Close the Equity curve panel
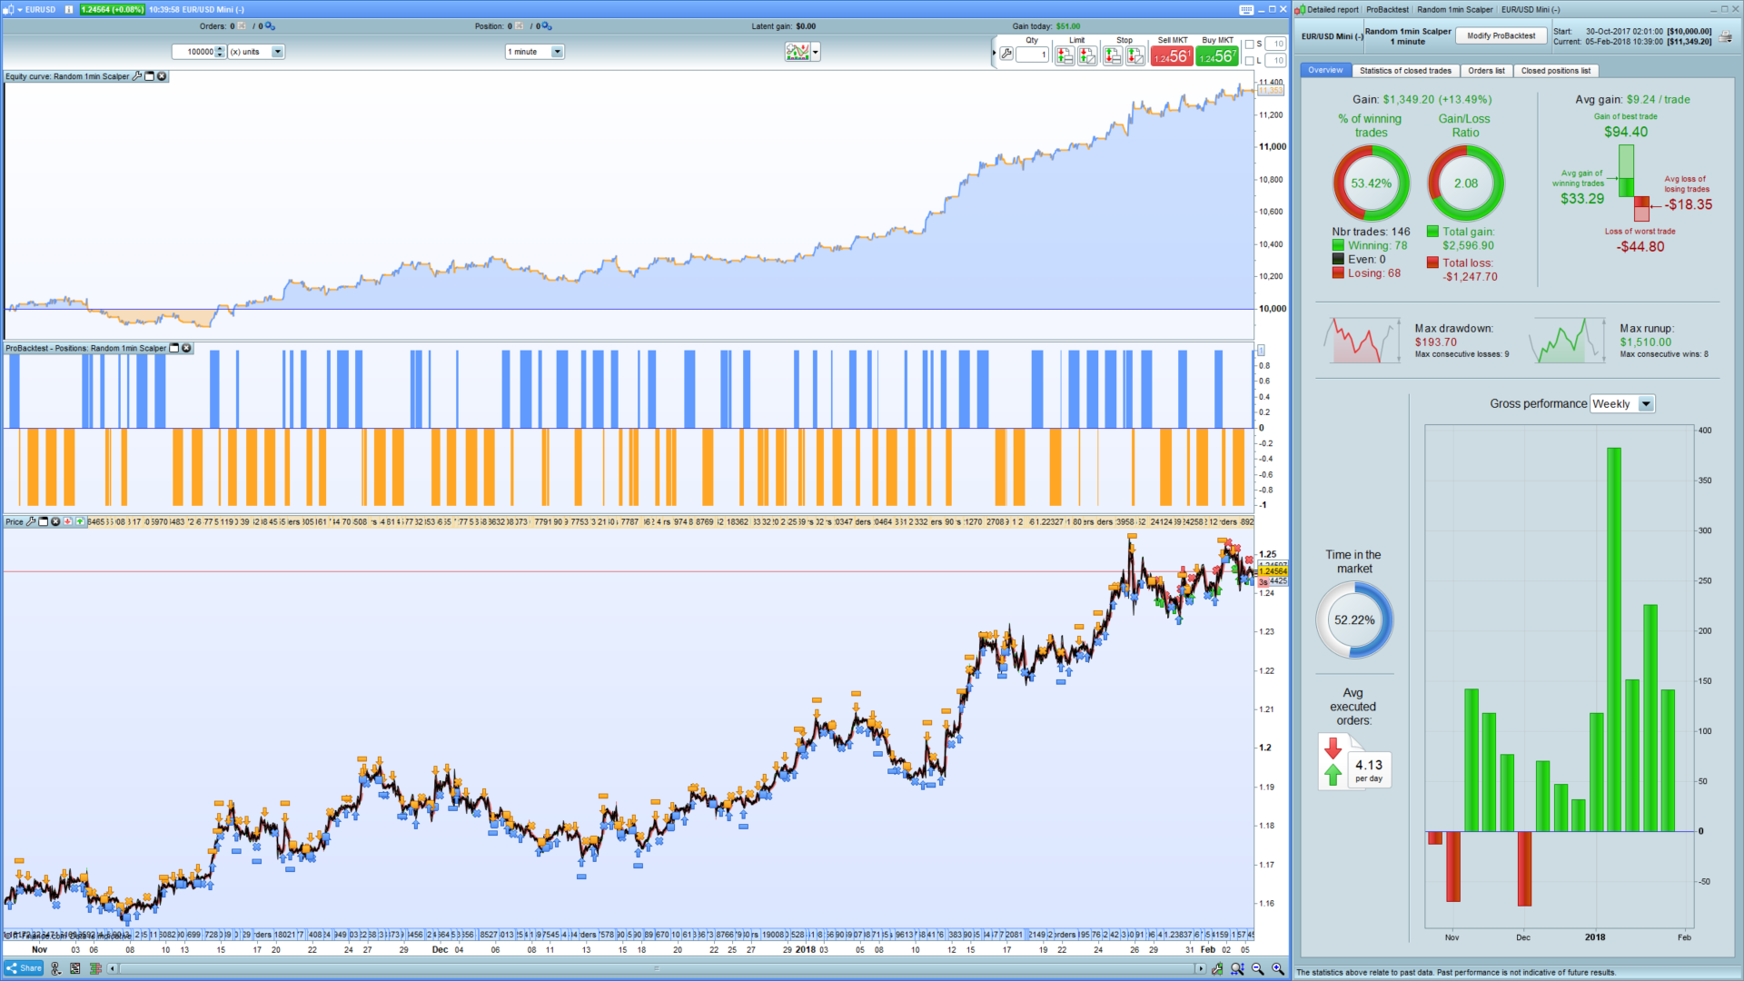Viewport: 1744px width, 981px height. 162,76
